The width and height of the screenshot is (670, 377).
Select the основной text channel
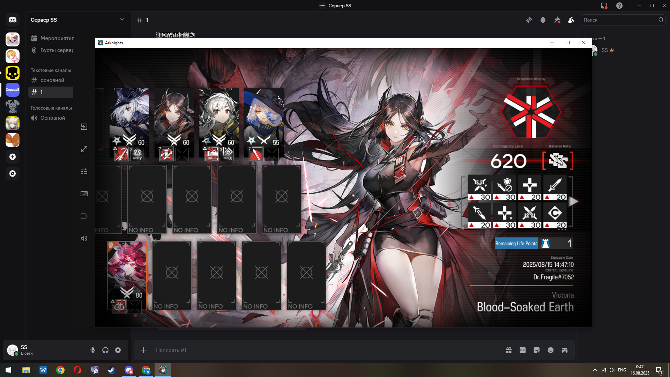pos(52,80)
